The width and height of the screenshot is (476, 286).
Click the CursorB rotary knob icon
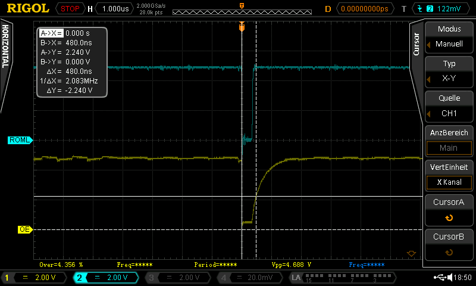(x=449, y=252)
